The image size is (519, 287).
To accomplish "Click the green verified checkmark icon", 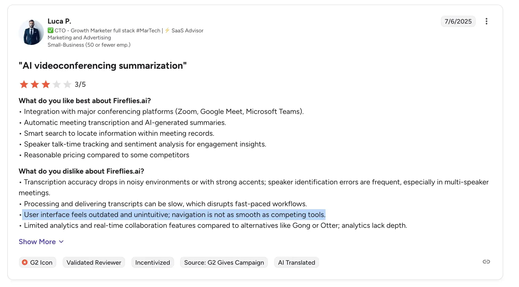I will (x=50, y=30).
